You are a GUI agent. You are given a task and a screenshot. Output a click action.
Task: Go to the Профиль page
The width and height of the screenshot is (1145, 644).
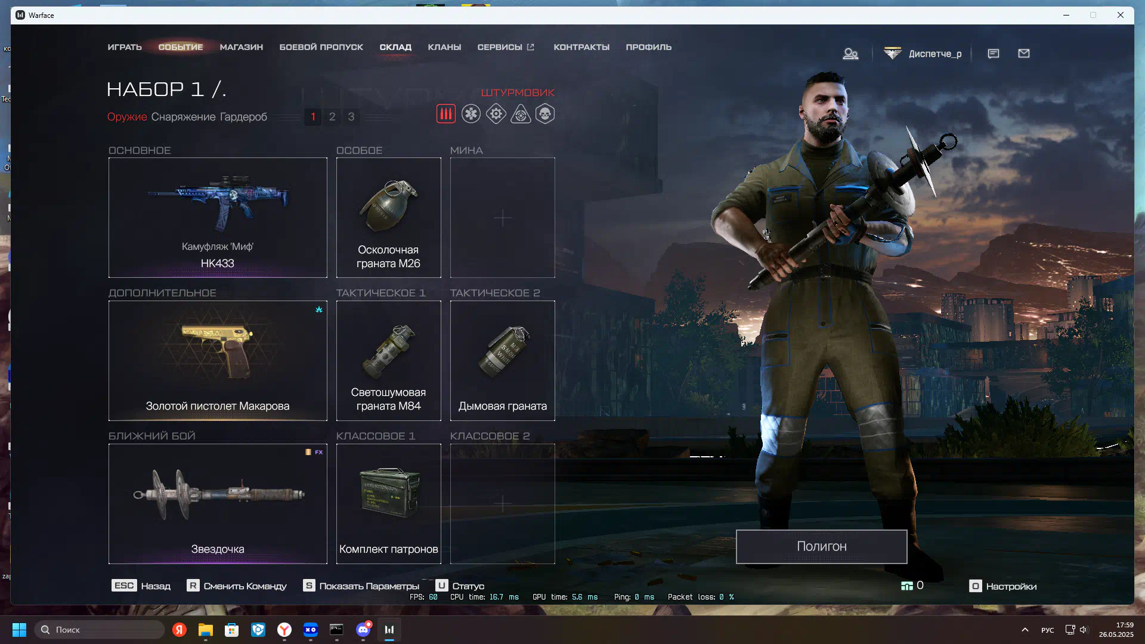(648, 47)
